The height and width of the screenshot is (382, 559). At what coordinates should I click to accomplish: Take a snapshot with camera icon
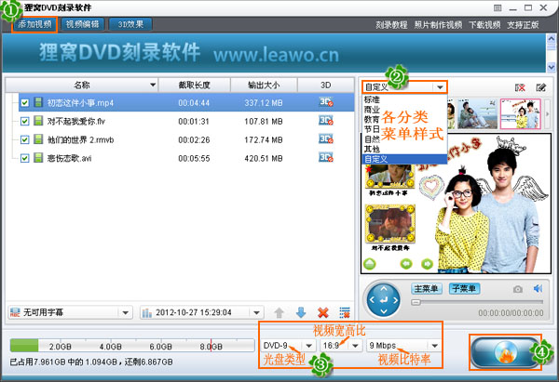(518, 289)
